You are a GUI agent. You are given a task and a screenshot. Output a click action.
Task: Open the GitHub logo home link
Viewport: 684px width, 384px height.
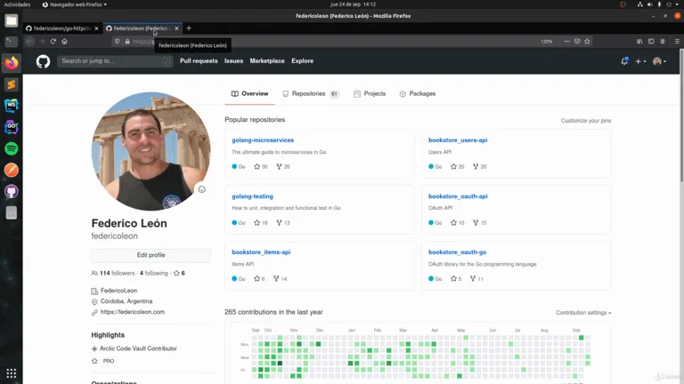click(x=43, y=61)
